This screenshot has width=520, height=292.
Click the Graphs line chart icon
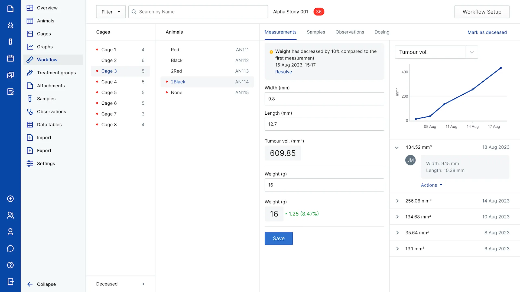(x=30, y=47)
